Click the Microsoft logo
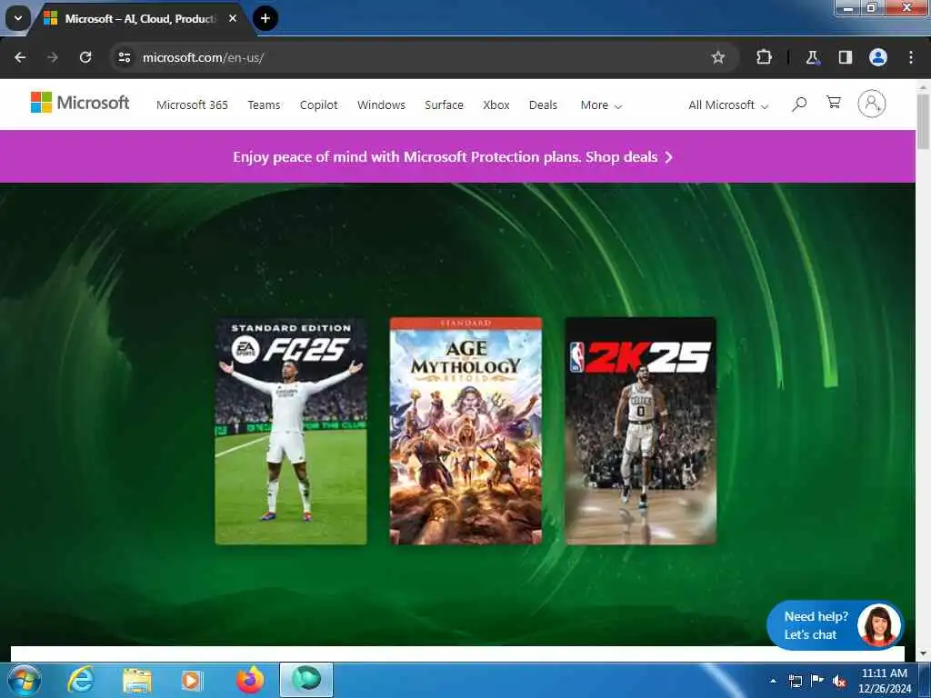This screenshot has width=931, height=698. pyautogui.click(x=80, y=103)
